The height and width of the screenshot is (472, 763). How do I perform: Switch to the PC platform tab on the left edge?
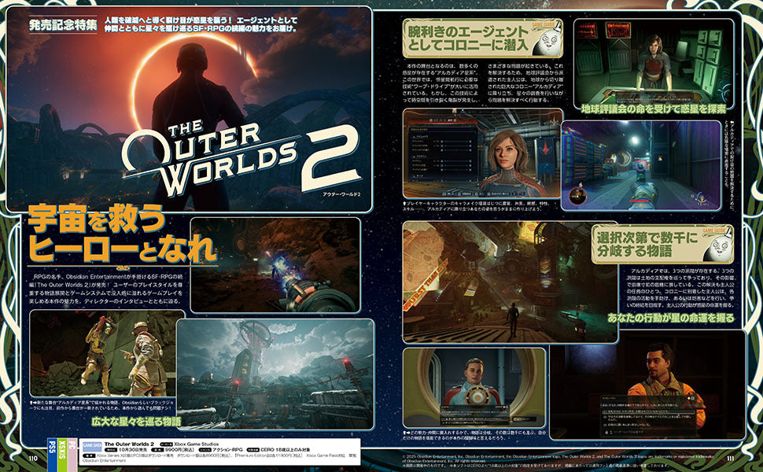72,446
